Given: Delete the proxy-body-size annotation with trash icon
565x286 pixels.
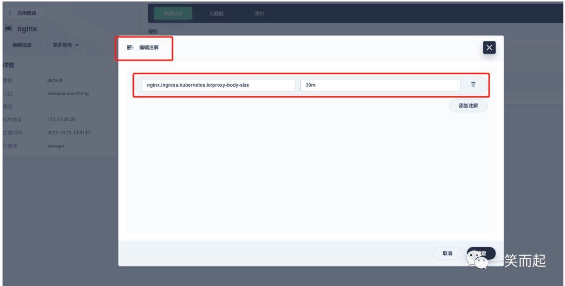Looking at the screenshot, I should pos(473,85).
